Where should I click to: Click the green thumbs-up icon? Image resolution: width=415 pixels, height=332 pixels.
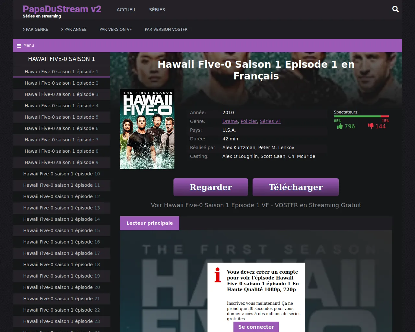[x=340, y=126]
